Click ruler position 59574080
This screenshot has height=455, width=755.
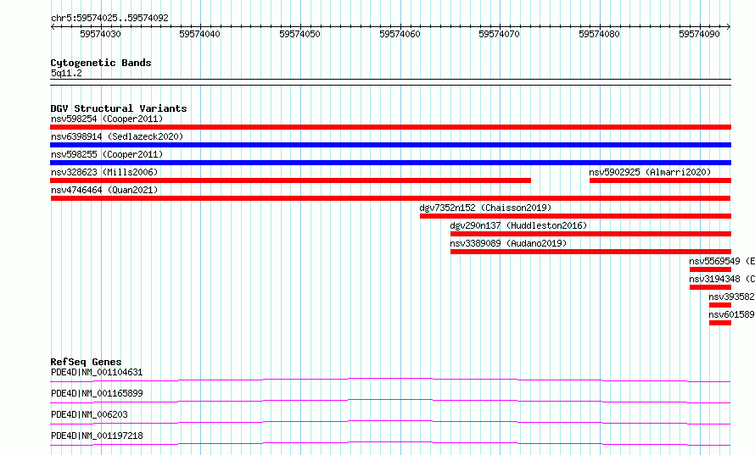599,34
